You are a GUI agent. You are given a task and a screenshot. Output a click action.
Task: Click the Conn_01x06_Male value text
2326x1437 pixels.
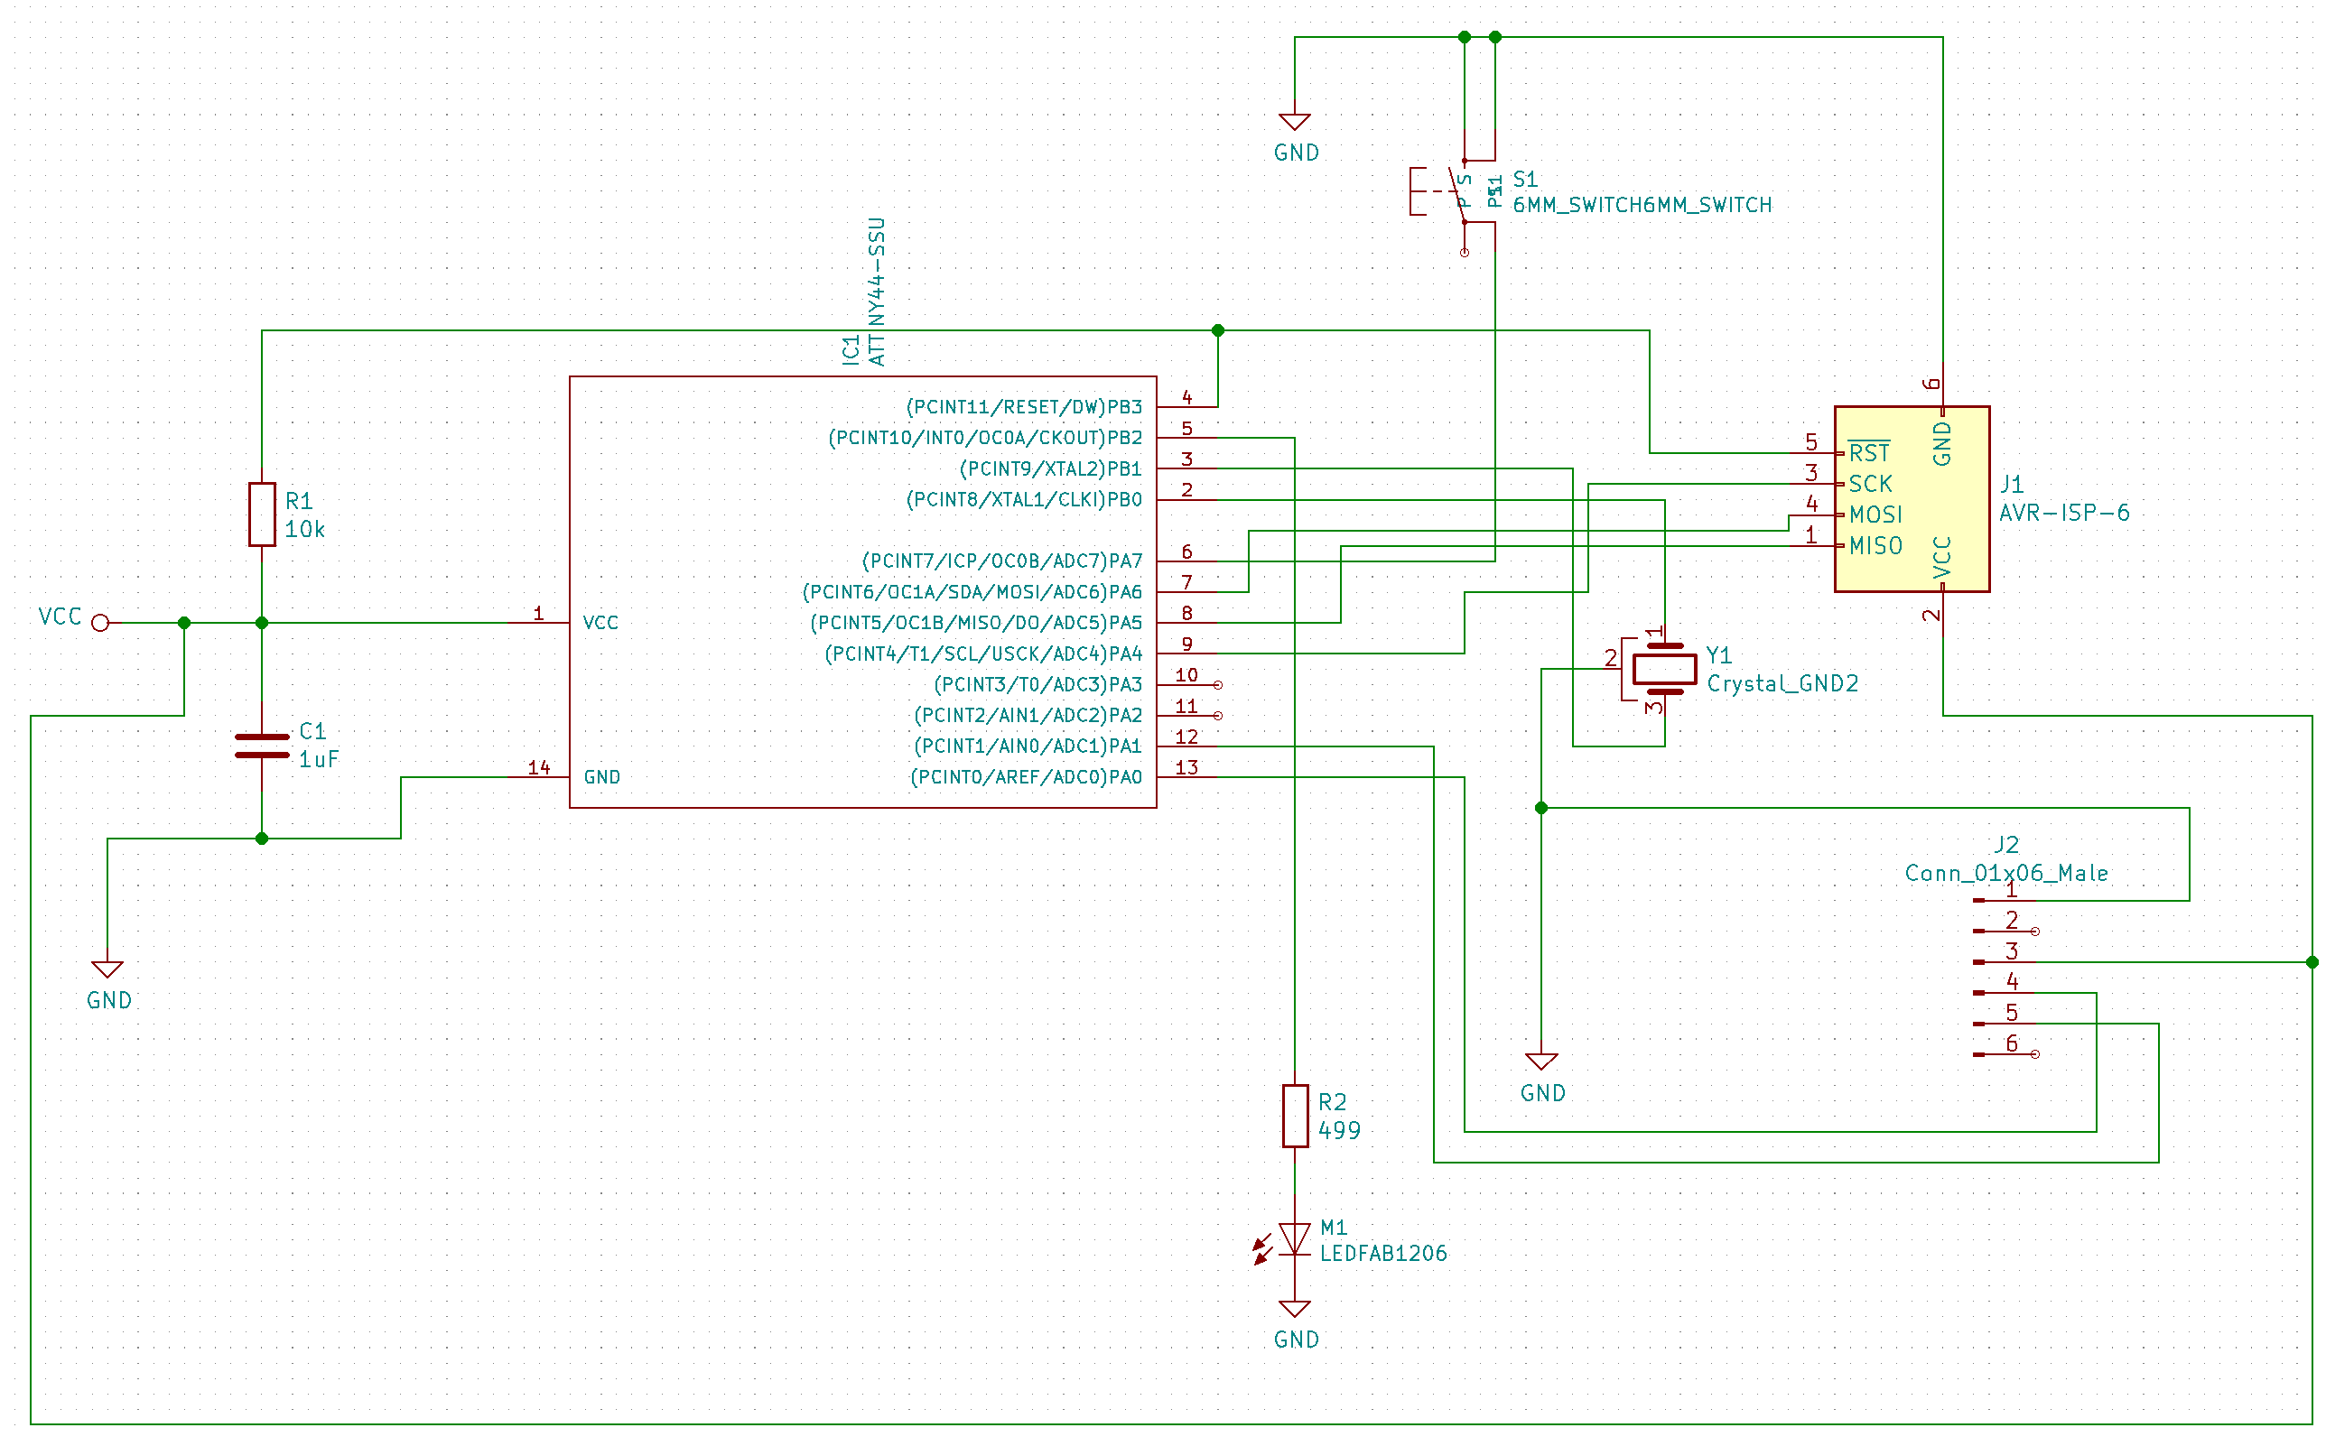tap(2005, 874)
